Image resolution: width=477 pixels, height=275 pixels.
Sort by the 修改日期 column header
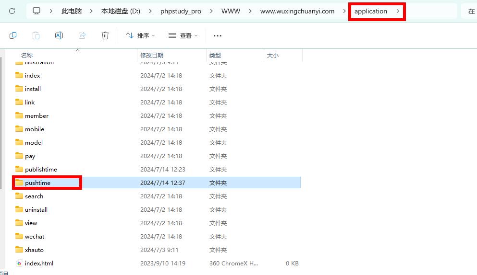coord(152,56)
